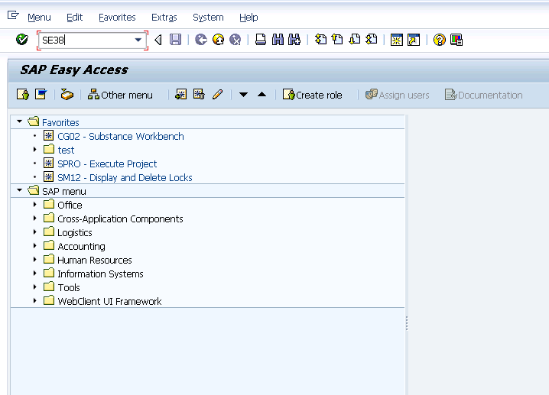Click the Change Favorites pencil icon
This screenshot has width=549, height=395.
point(217,95)
